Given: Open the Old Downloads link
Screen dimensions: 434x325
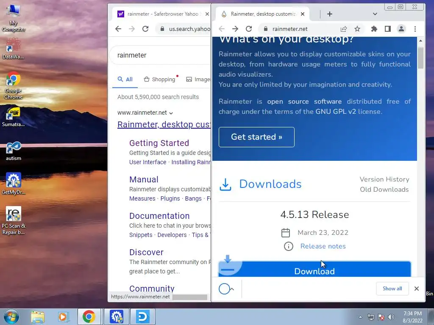Looking at the screenshot, I should coord(384,190).
